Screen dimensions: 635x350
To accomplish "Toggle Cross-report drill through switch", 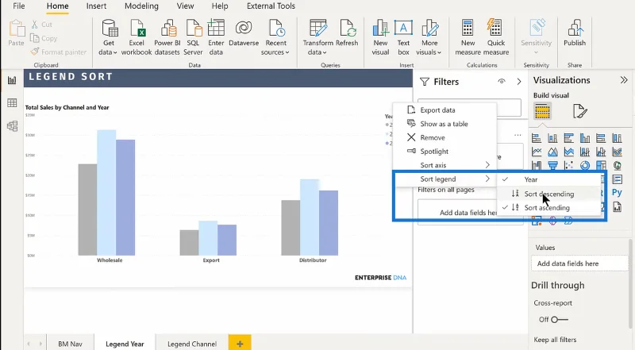I will (x=560, y=320).
